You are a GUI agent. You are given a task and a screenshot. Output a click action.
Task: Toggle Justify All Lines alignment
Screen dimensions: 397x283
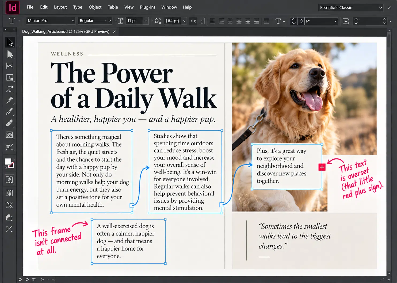pos(266,21)
